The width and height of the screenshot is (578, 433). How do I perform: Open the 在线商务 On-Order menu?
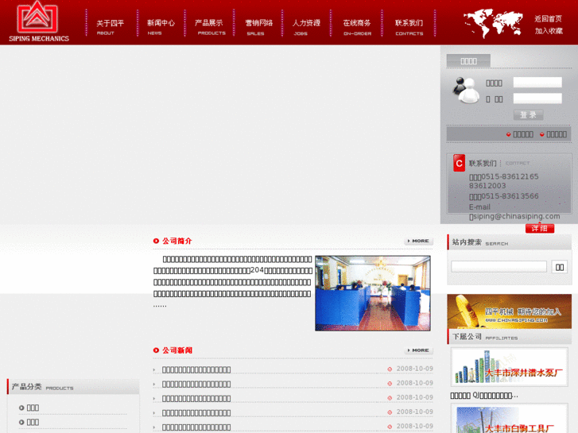(x=357, y=27)
